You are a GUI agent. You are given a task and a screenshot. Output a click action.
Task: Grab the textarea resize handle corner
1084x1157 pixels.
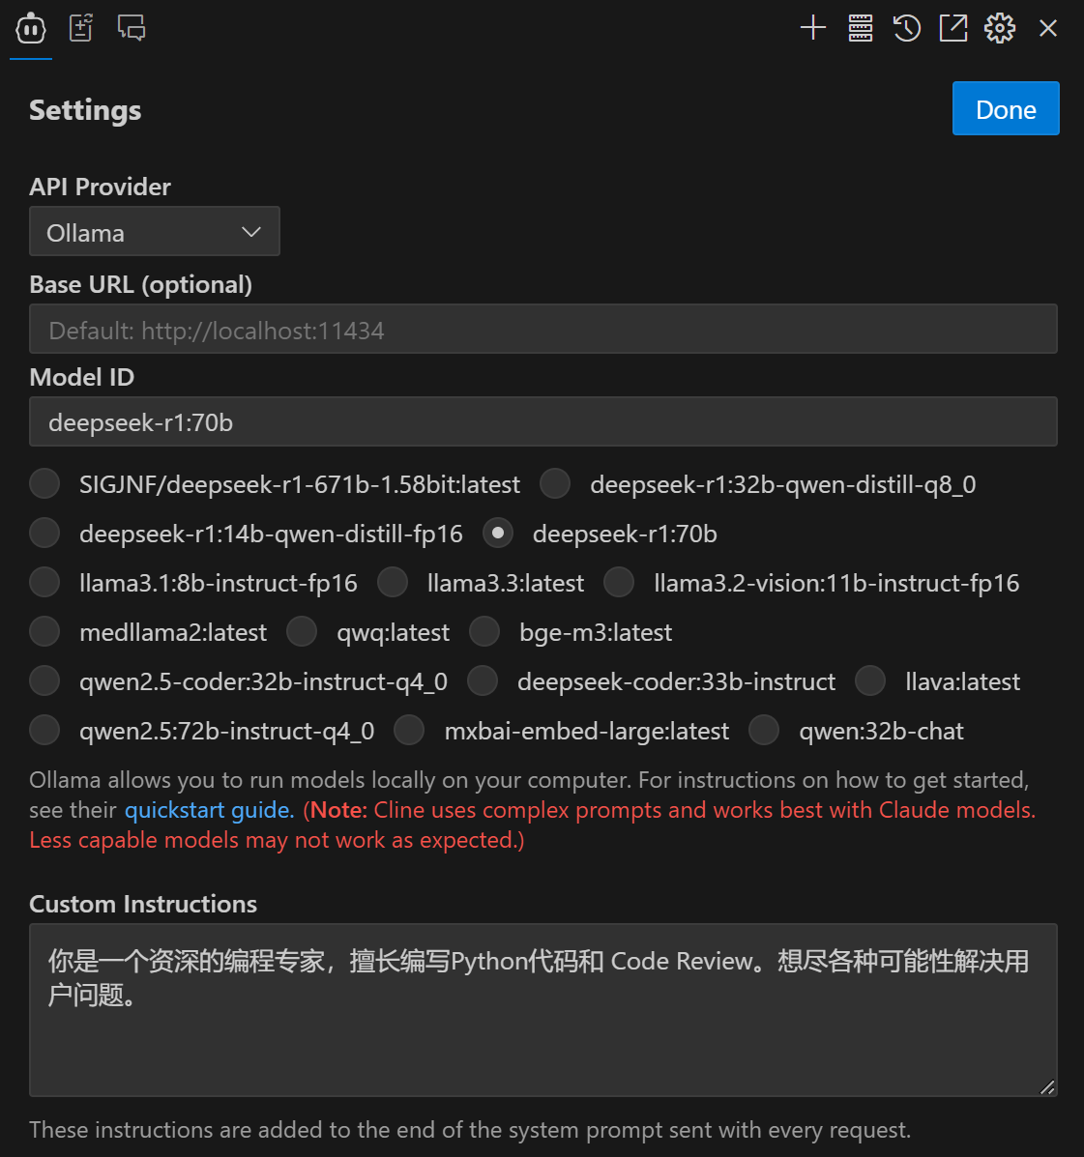[1047, 1086]
